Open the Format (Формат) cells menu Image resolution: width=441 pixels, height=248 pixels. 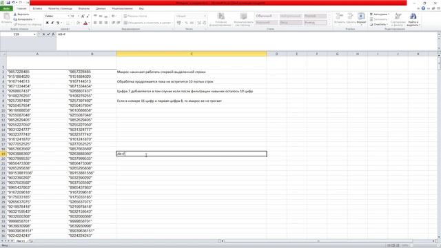coord(361,19)
